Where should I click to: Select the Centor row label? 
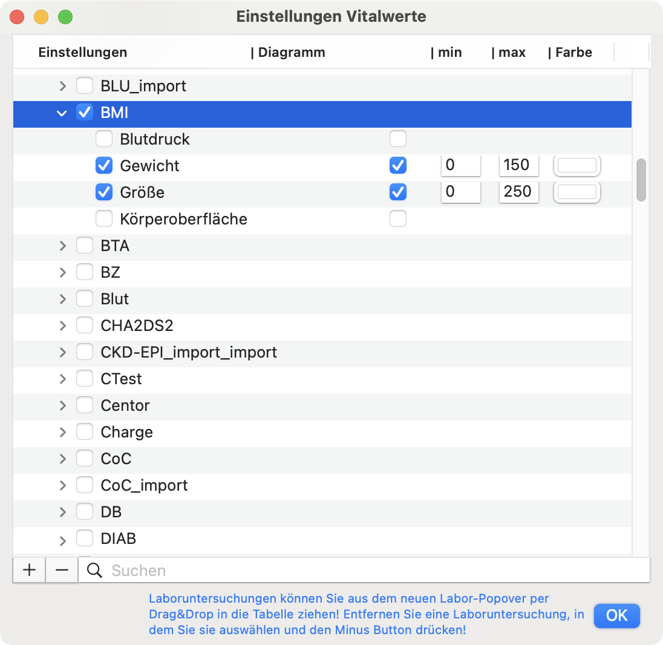[x=125, y=405]
